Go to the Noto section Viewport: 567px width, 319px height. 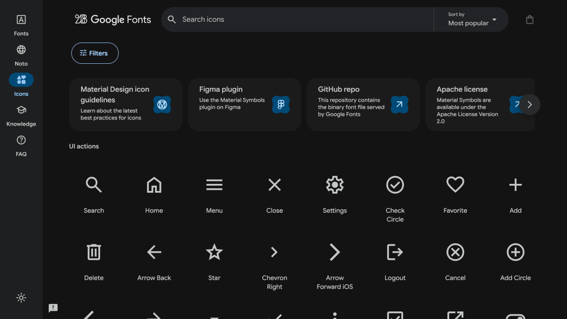point(21,55)
